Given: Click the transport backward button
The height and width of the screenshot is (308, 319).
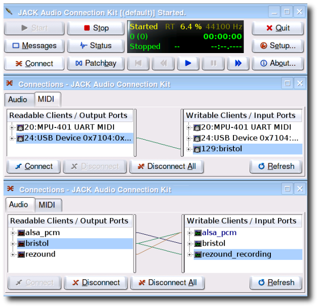Looking at the screenshot, I should pos(163,63).
